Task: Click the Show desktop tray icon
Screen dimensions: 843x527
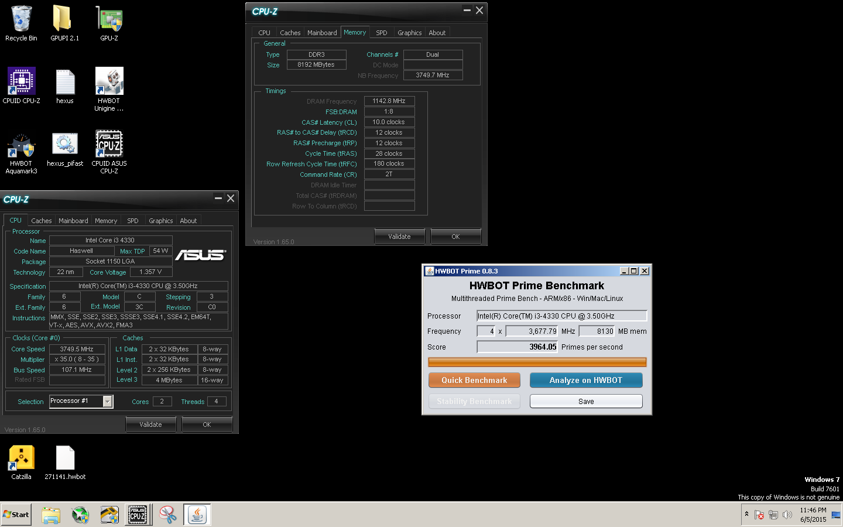Action: [836, 515]
